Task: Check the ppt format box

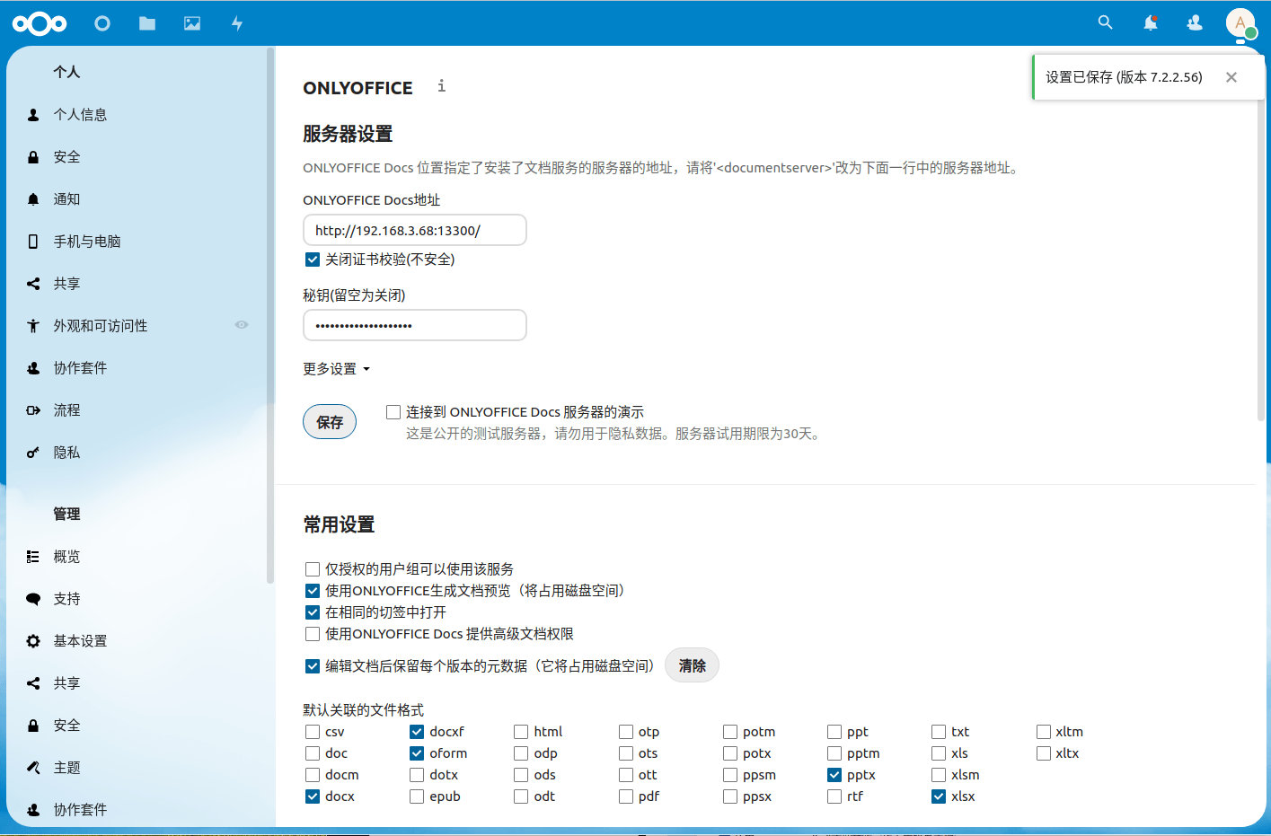Action: pos(834,732)
